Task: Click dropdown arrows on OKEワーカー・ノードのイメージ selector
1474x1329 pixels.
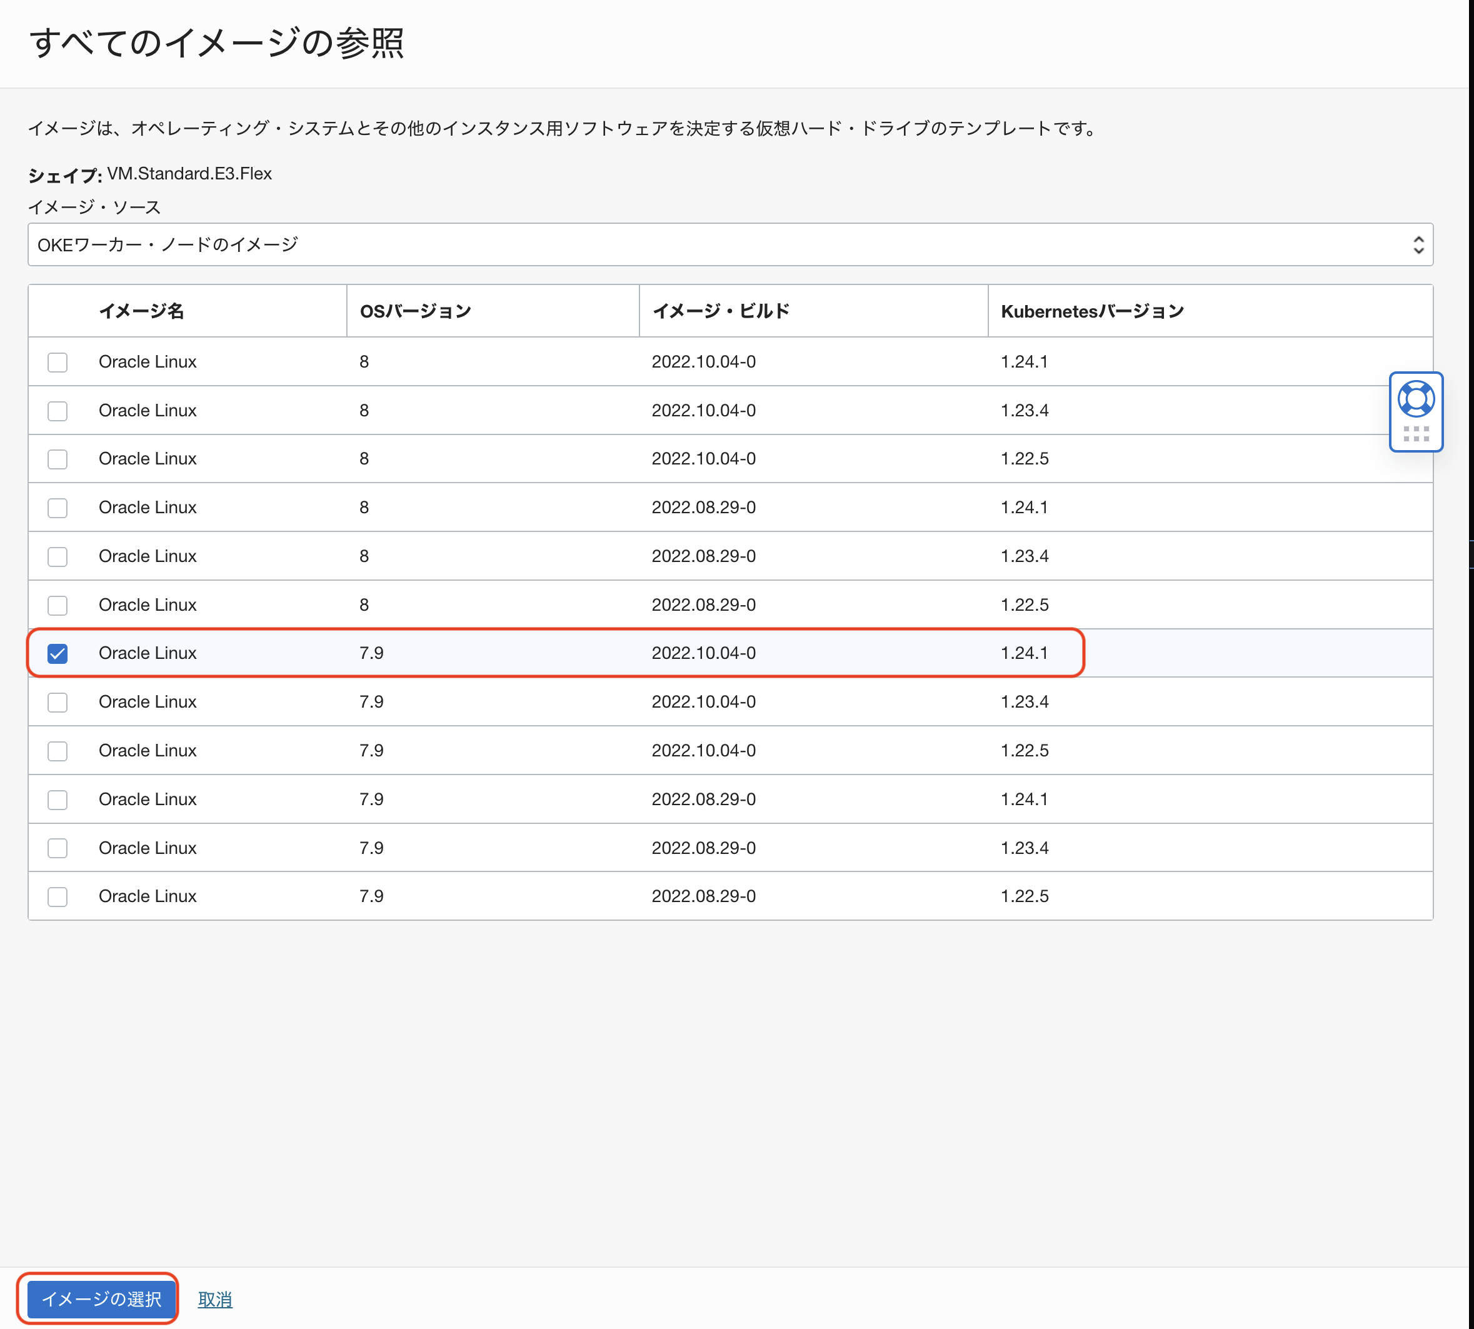Action: tap(1418, 244)
